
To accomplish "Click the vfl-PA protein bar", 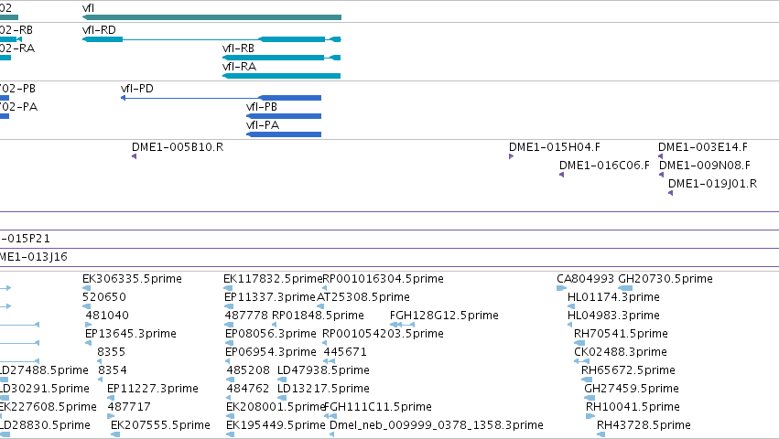I will (284, 134).
